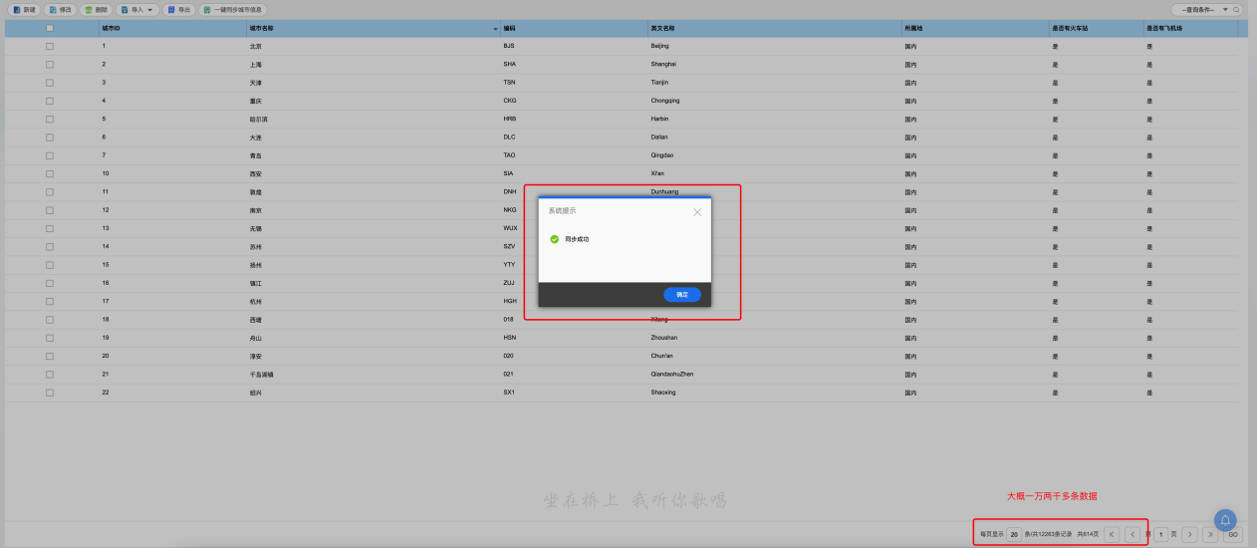
Task: Click 确定 to confirm the sync dialog
Action: pos(682,295)
